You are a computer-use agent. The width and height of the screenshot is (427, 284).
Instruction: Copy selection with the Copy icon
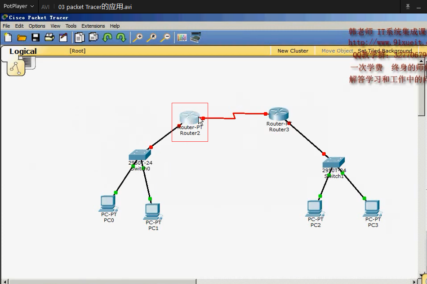point(80,38)
